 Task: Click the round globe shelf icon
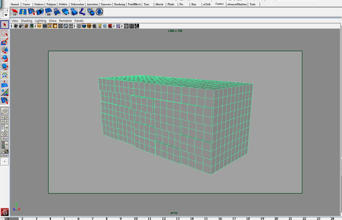pyautogui.click(x=99, y=12)
